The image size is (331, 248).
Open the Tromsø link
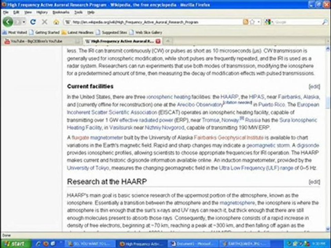[x=211, y=120]
